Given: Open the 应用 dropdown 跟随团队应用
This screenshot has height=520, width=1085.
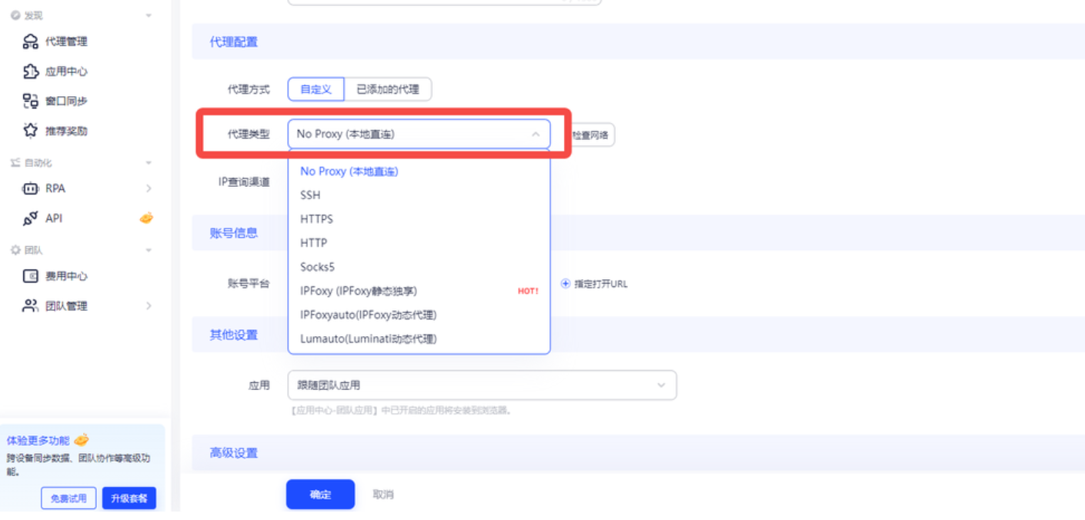Looking at the screenshot, I should [482, 385].
